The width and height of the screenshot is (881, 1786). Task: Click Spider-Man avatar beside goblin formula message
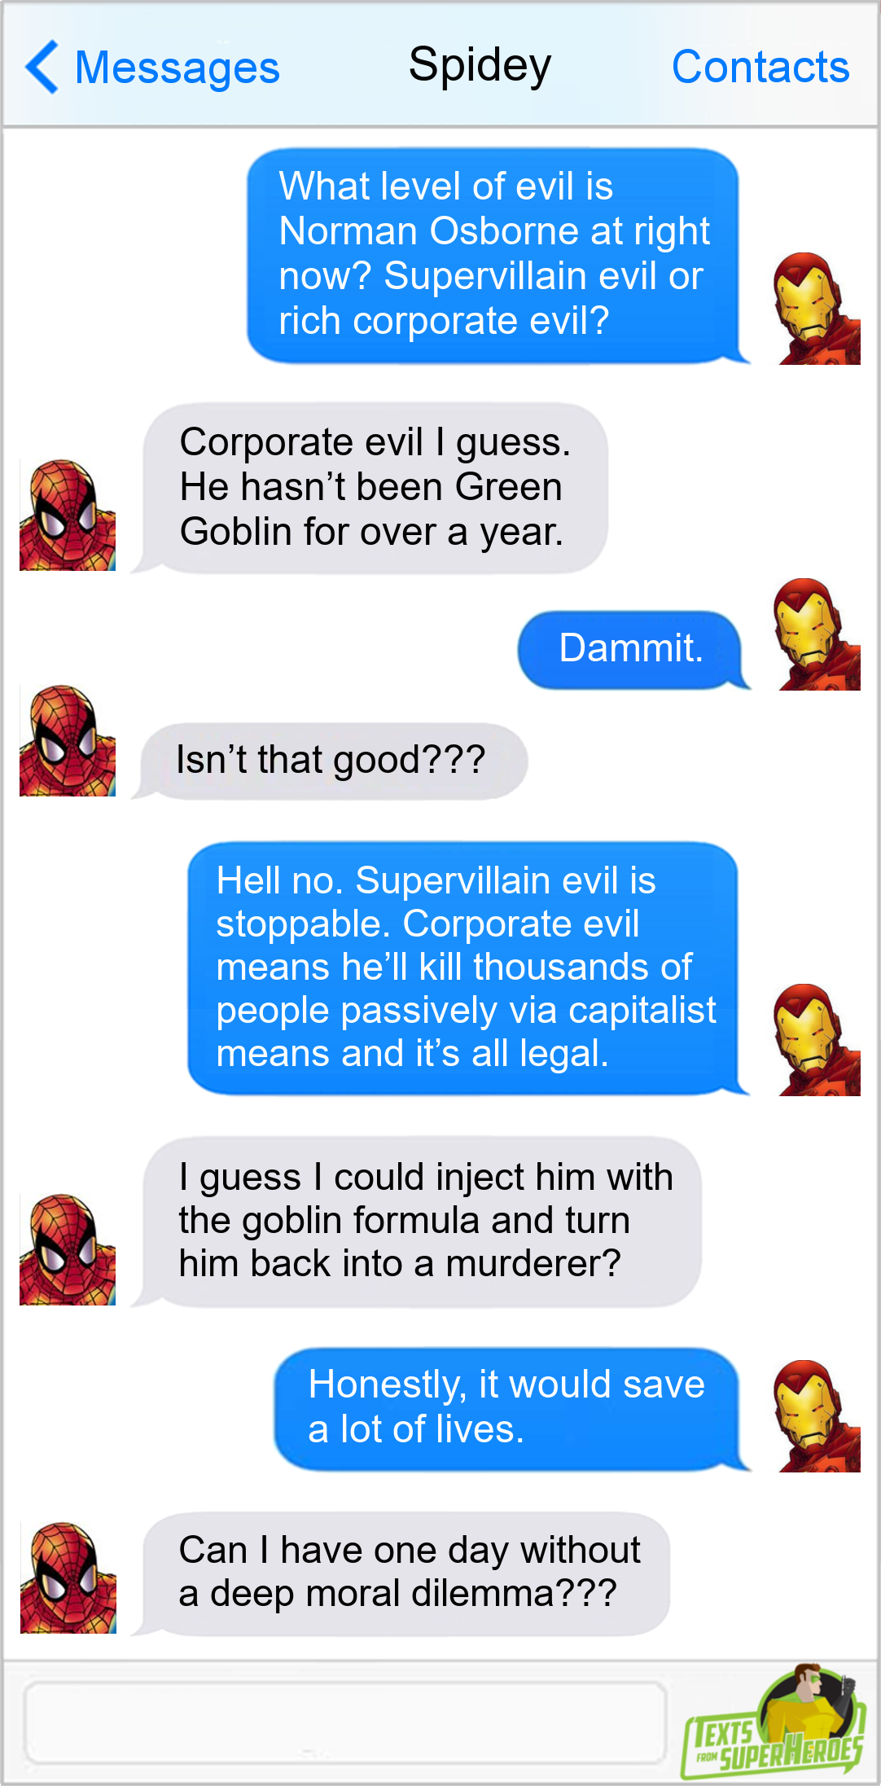tap(68, 1249)
